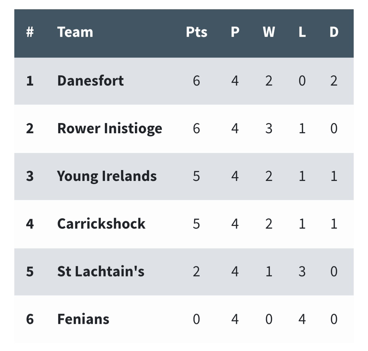Click rank number 4 beside Carrickshock
This screenshot has width=368, height=351.
point(30,224)
